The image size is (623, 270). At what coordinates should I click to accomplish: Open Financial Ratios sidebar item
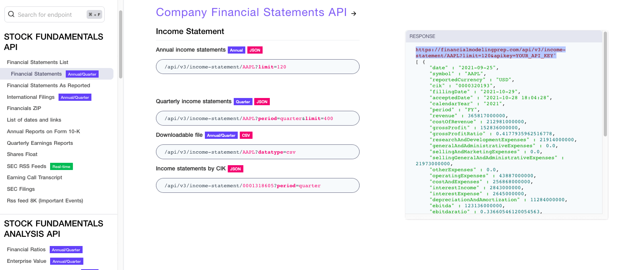click(x=26, y=249)
